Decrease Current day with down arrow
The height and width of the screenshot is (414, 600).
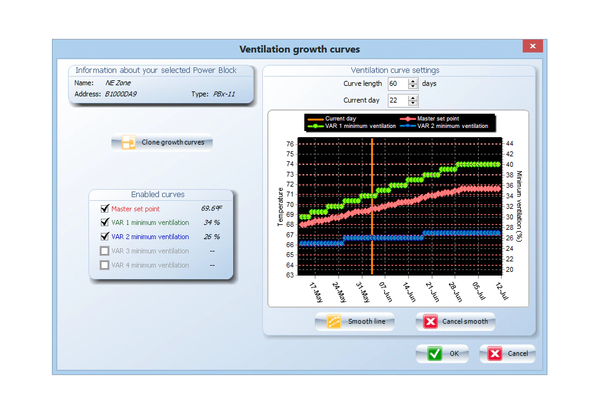pos(413,103)
